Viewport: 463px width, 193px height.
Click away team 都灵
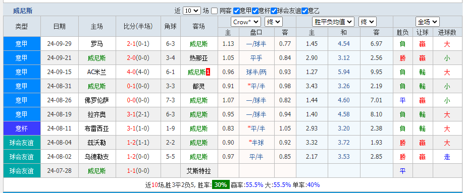[199, 87]
